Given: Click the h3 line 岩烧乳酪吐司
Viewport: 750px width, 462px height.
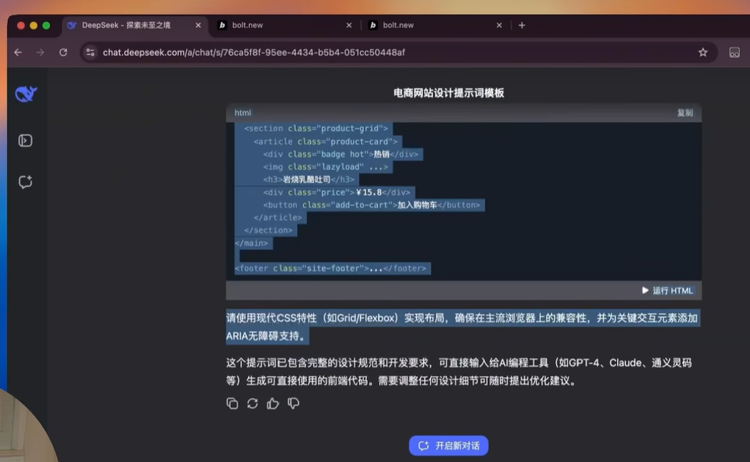Looking at the screenshot, I should pos(308,179).
